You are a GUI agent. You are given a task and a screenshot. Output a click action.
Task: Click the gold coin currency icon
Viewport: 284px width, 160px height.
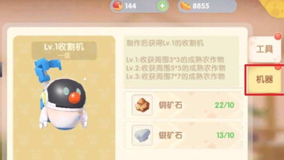186,6
